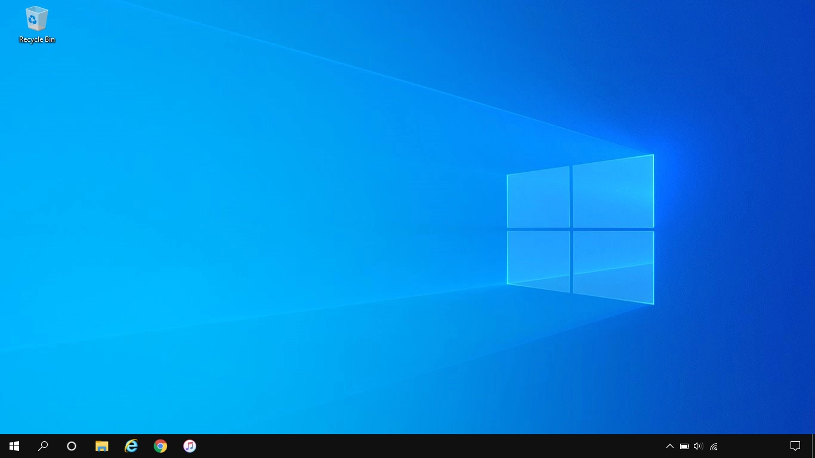Open notifications via the speech bubble icon

tap(795, 445)
